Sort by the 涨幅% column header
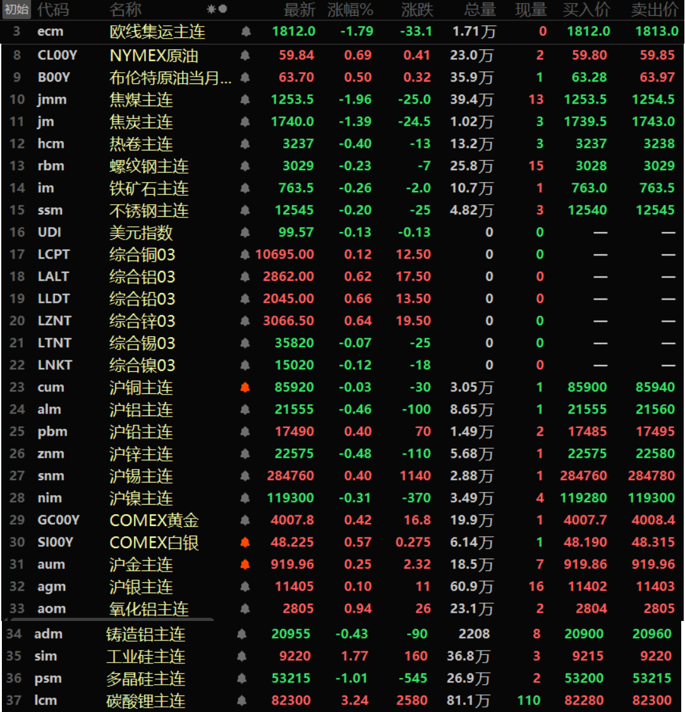685x712 pixels. [350, 9]
